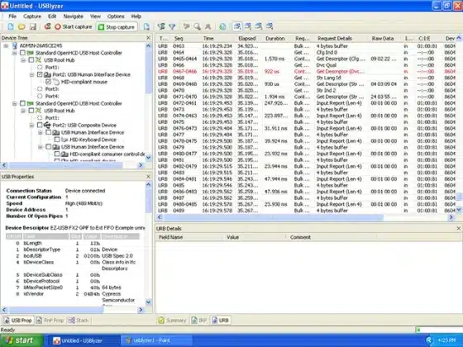This screenshot has height=347, width=463.
Task: Click the red icon left of Start capture
Action: pos(47,26)
